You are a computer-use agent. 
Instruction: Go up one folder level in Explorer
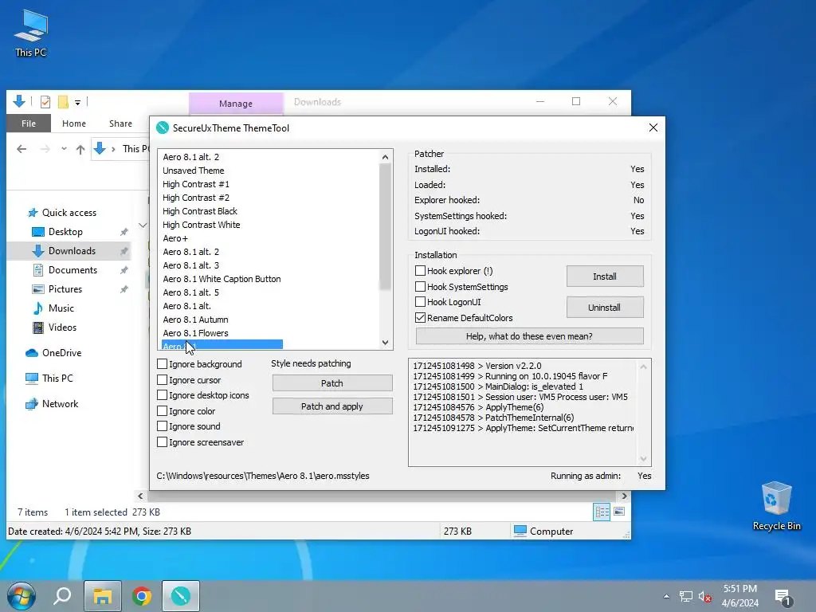click(80, 149)
